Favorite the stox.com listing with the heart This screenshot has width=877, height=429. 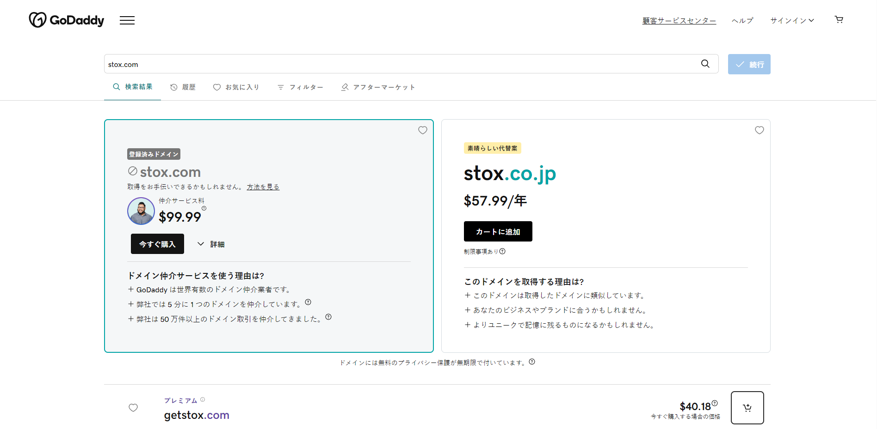click(x=422, y=130)
